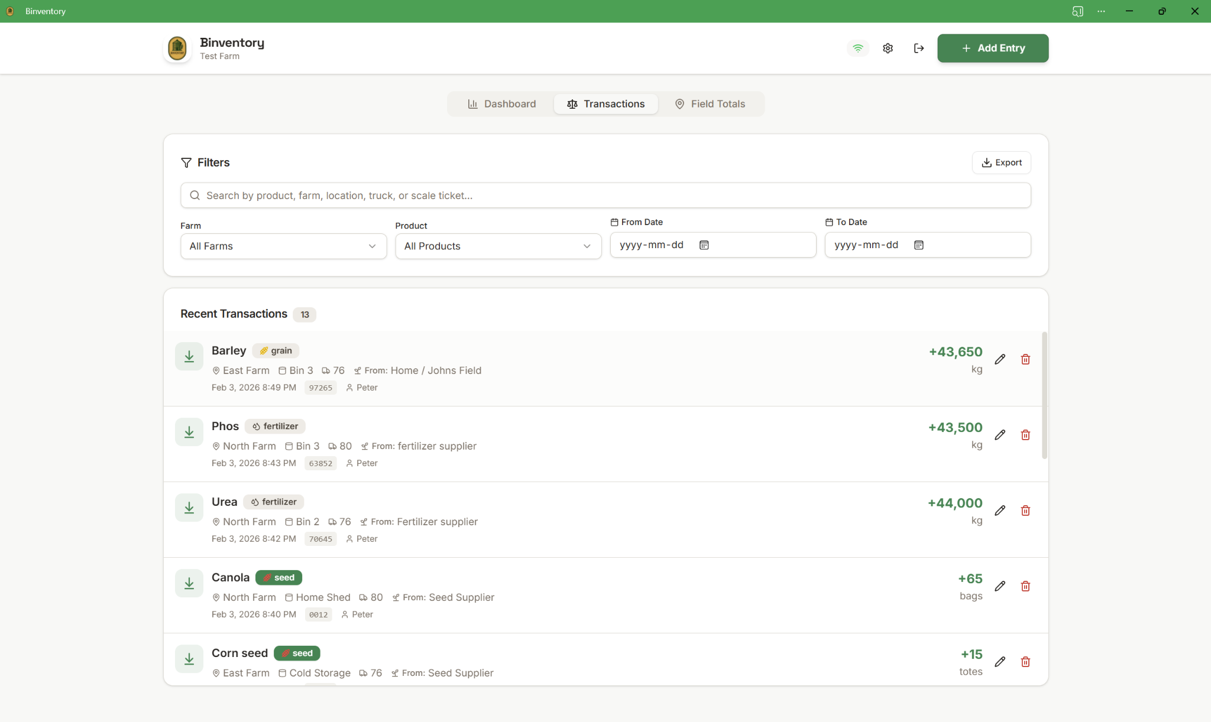Expand the All Products selector
1211x722 pixels.
coord(497,246)
